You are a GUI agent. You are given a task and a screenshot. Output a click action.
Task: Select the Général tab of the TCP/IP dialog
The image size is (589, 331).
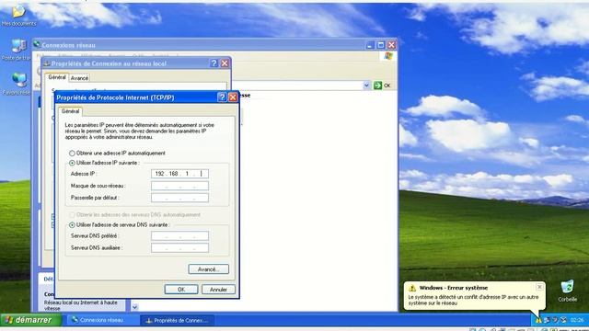pos(70,111)
